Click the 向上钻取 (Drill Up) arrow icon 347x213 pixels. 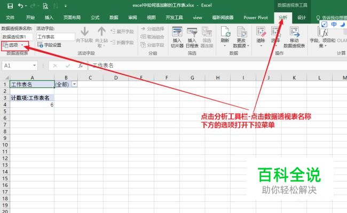click(101, 31)
